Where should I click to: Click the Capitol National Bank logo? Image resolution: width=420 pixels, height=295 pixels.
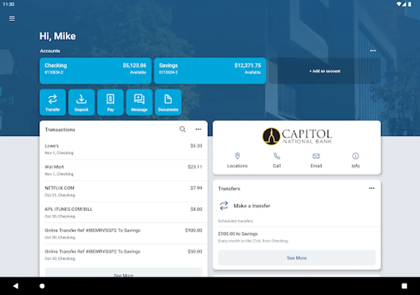click(x=297, y=136)
